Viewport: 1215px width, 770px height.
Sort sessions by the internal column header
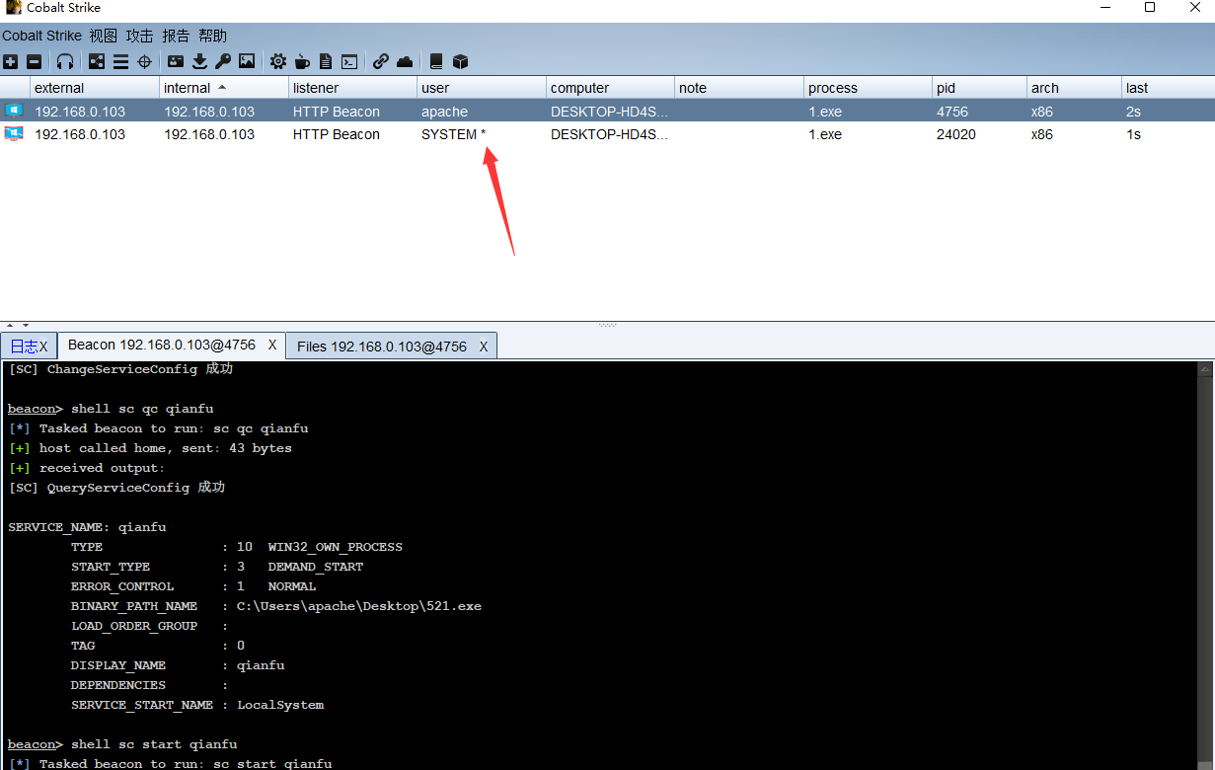(x=223, y=88)
